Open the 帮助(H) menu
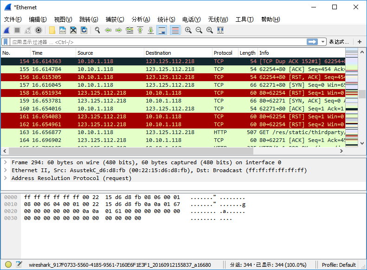Image resolution: width=367 pixels, height=270 pixels. coord(270,19)
